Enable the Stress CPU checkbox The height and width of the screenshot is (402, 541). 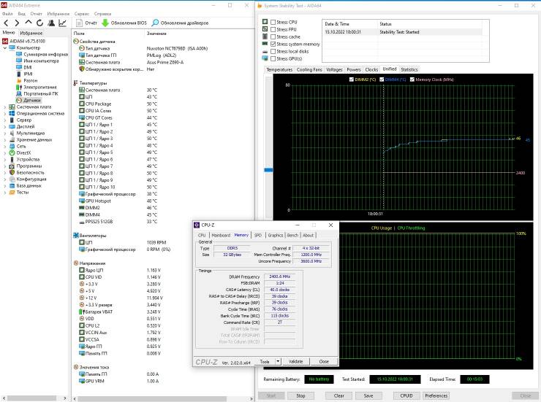click(273, 22)
